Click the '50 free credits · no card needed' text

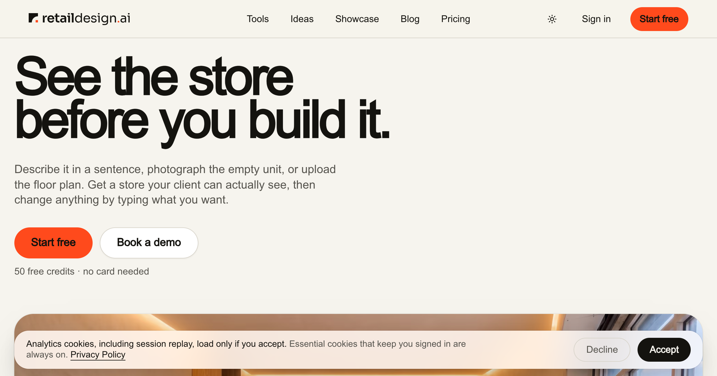(x=82, y=271)
